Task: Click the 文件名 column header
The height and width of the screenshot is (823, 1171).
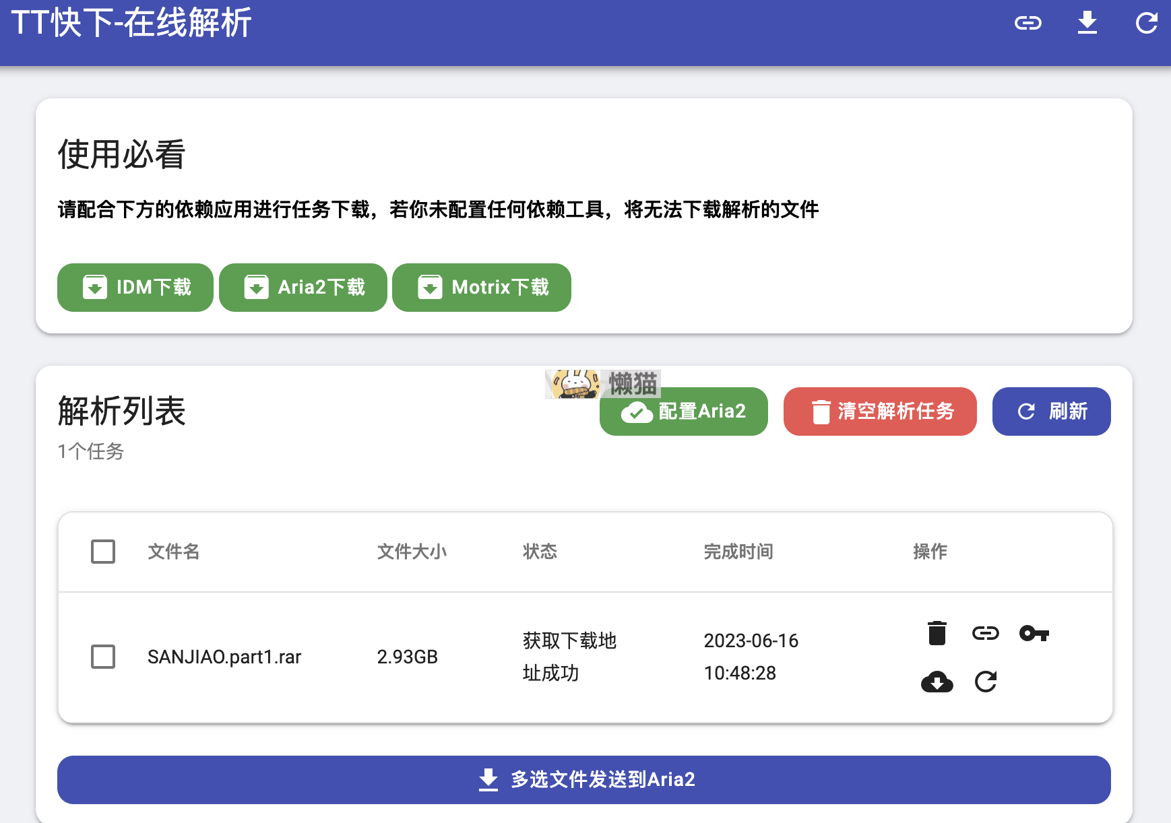Action: tap(173, 552)
